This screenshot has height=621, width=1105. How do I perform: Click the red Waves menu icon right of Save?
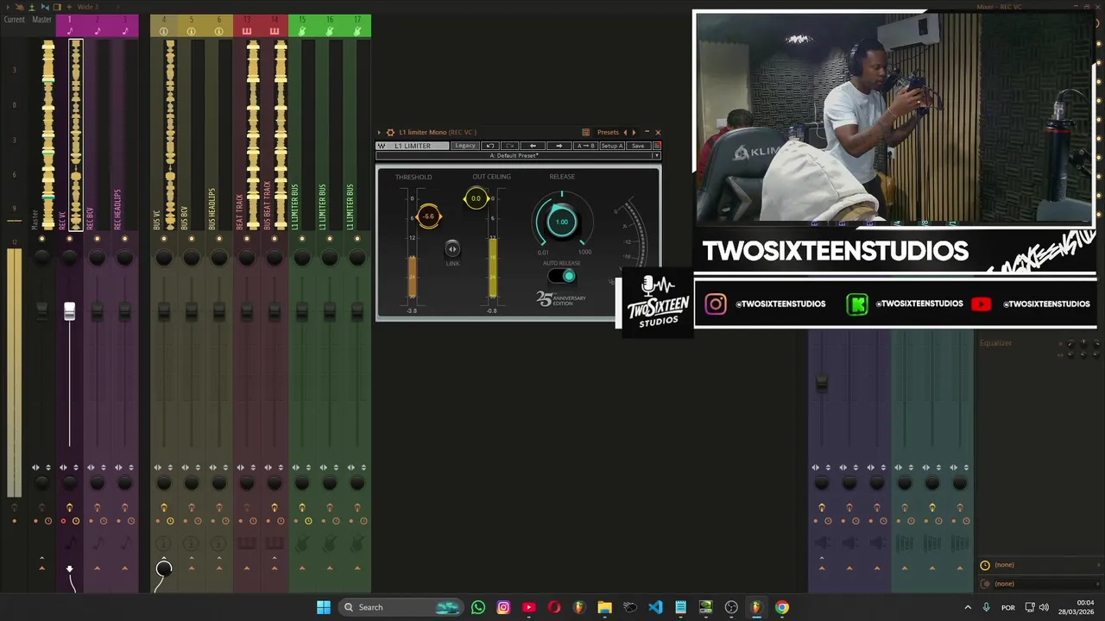click(656, 146)
